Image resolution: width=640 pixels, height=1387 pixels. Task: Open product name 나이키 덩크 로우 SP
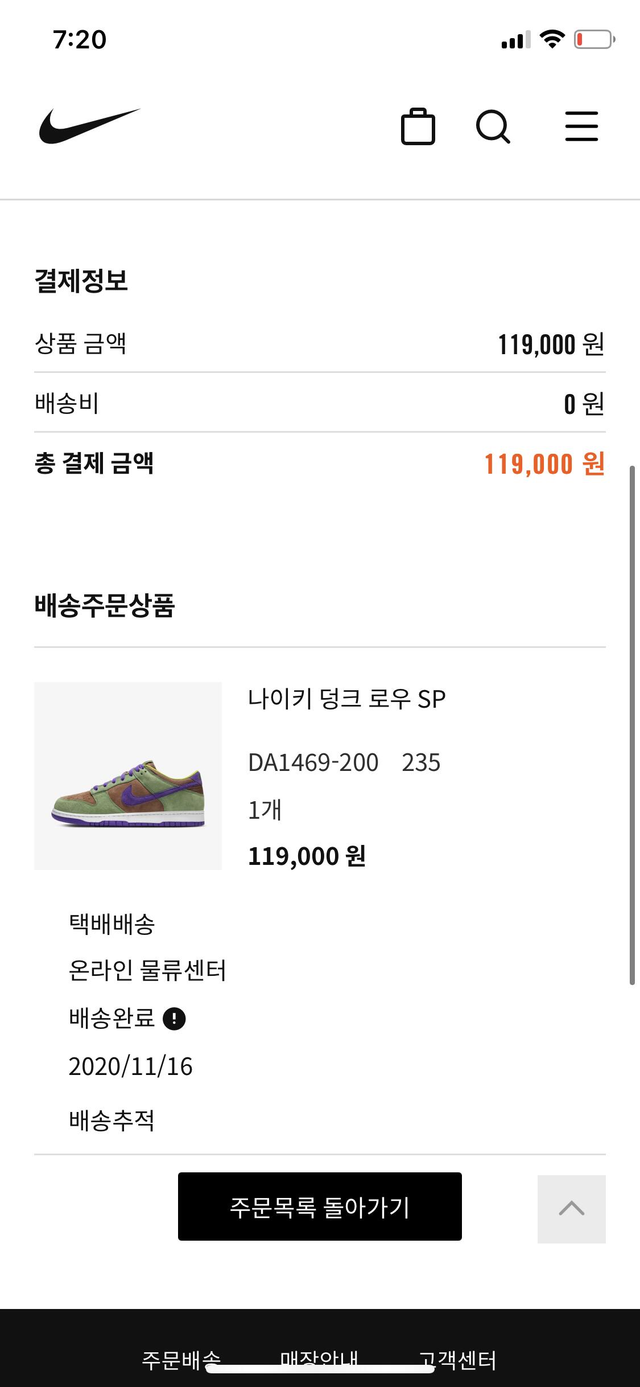pyautogui.click(x=346, y=699)
